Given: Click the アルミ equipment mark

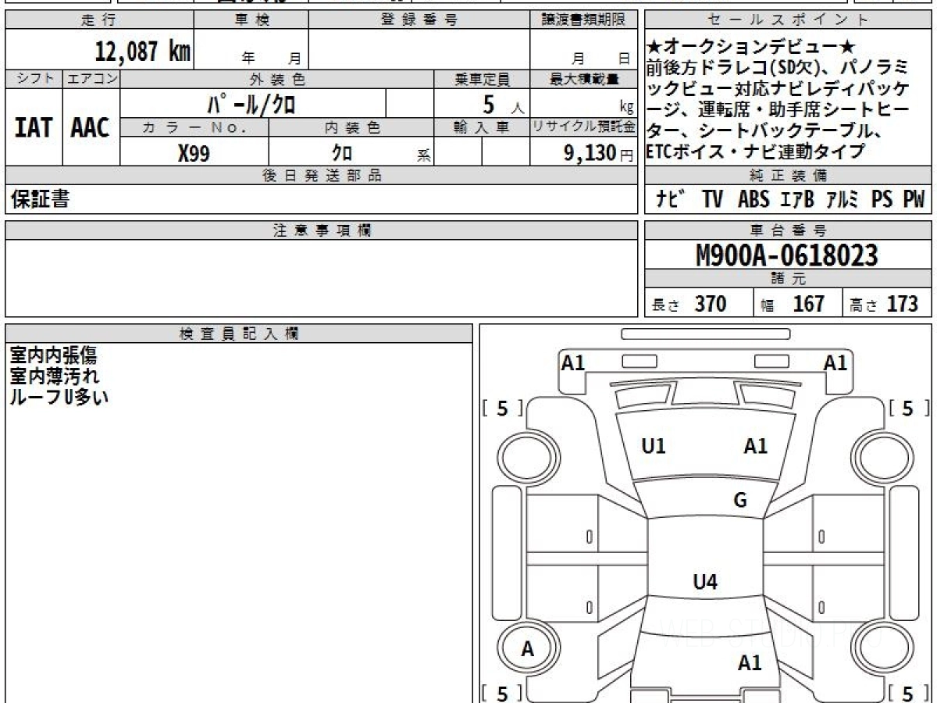Looking at the screenshot, I should [x=843, y=200].
